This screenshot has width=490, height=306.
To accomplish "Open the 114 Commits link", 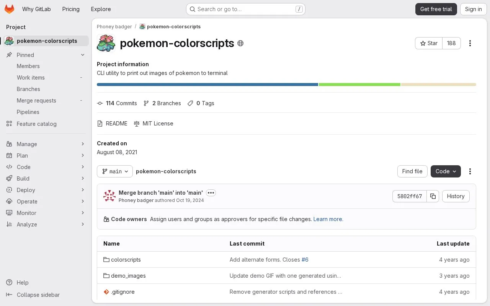I will point(117,103).
